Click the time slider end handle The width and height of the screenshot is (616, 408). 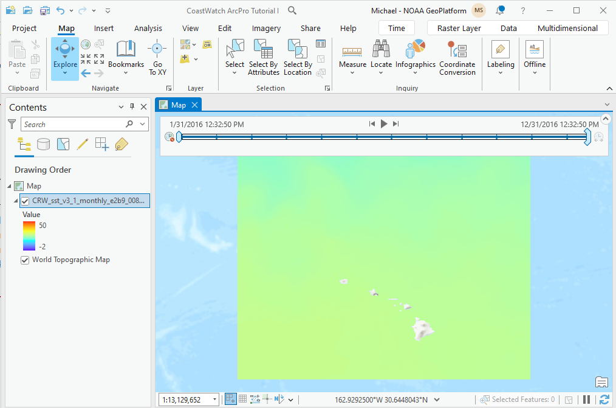(587, 137)
